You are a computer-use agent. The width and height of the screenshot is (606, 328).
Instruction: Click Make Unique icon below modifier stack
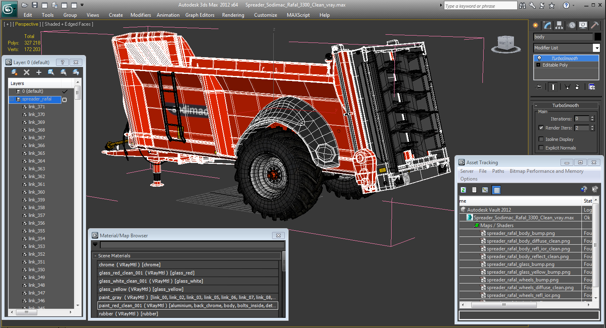(567, 87)
